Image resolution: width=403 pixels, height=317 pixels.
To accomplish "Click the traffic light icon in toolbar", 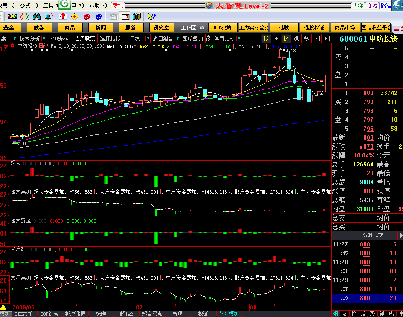I will pos(12,17).
